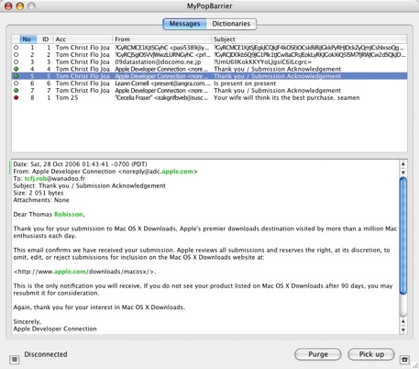Click the empty status circle on message 6
Viewport: 419px width, 369px height.
pyautogui.click(x=16, y=84)
